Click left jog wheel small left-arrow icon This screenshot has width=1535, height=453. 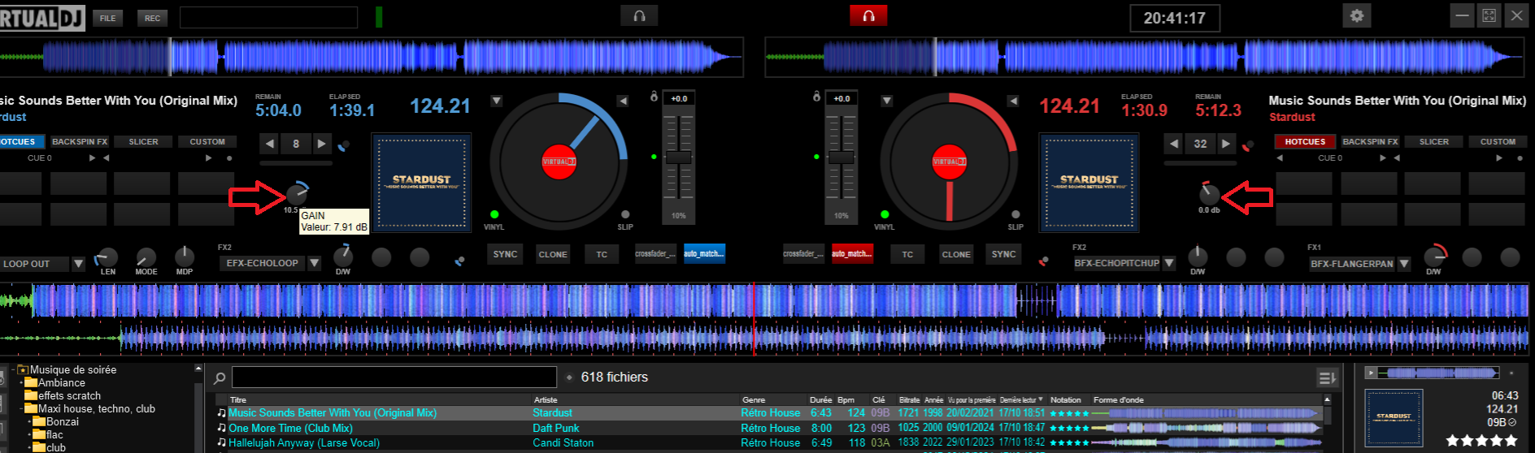[623, 101]
